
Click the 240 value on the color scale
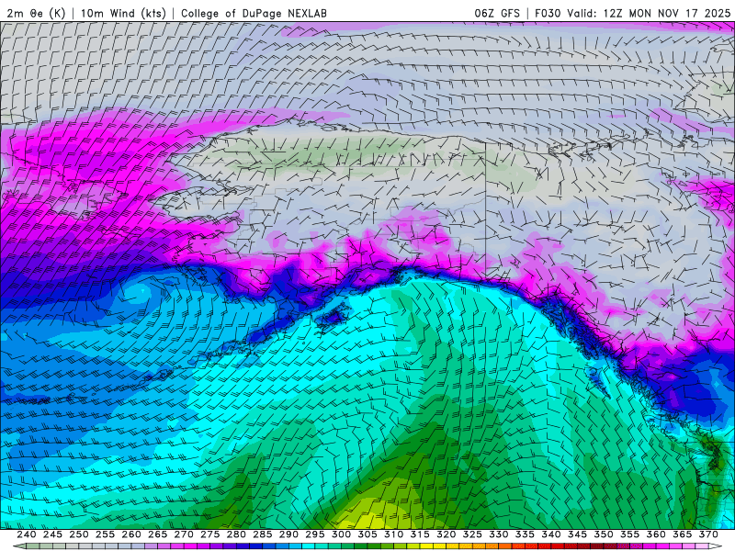pos(27,534)
